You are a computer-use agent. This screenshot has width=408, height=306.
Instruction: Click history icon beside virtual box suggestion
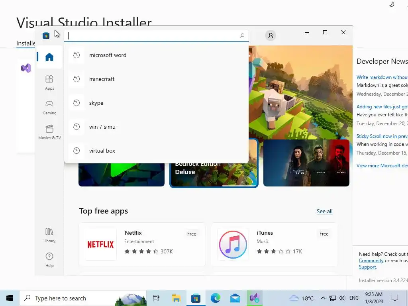(76, 151)
